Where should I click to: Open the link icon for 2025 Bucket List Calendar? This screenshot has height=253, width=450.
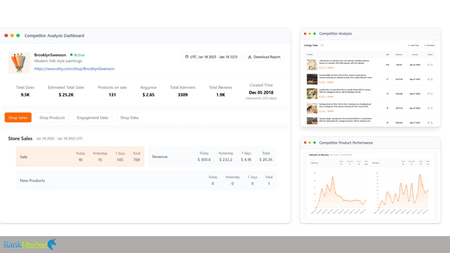tap(428, 65)
